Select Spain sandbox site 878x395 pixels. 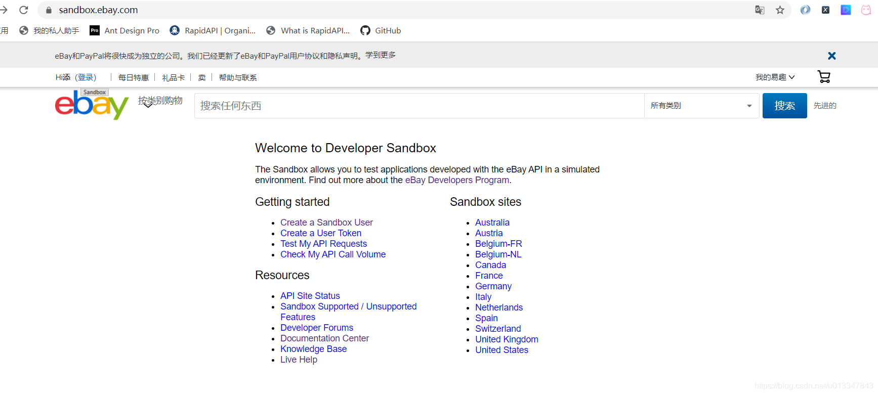pyautogui.click(x=486, y=318)
